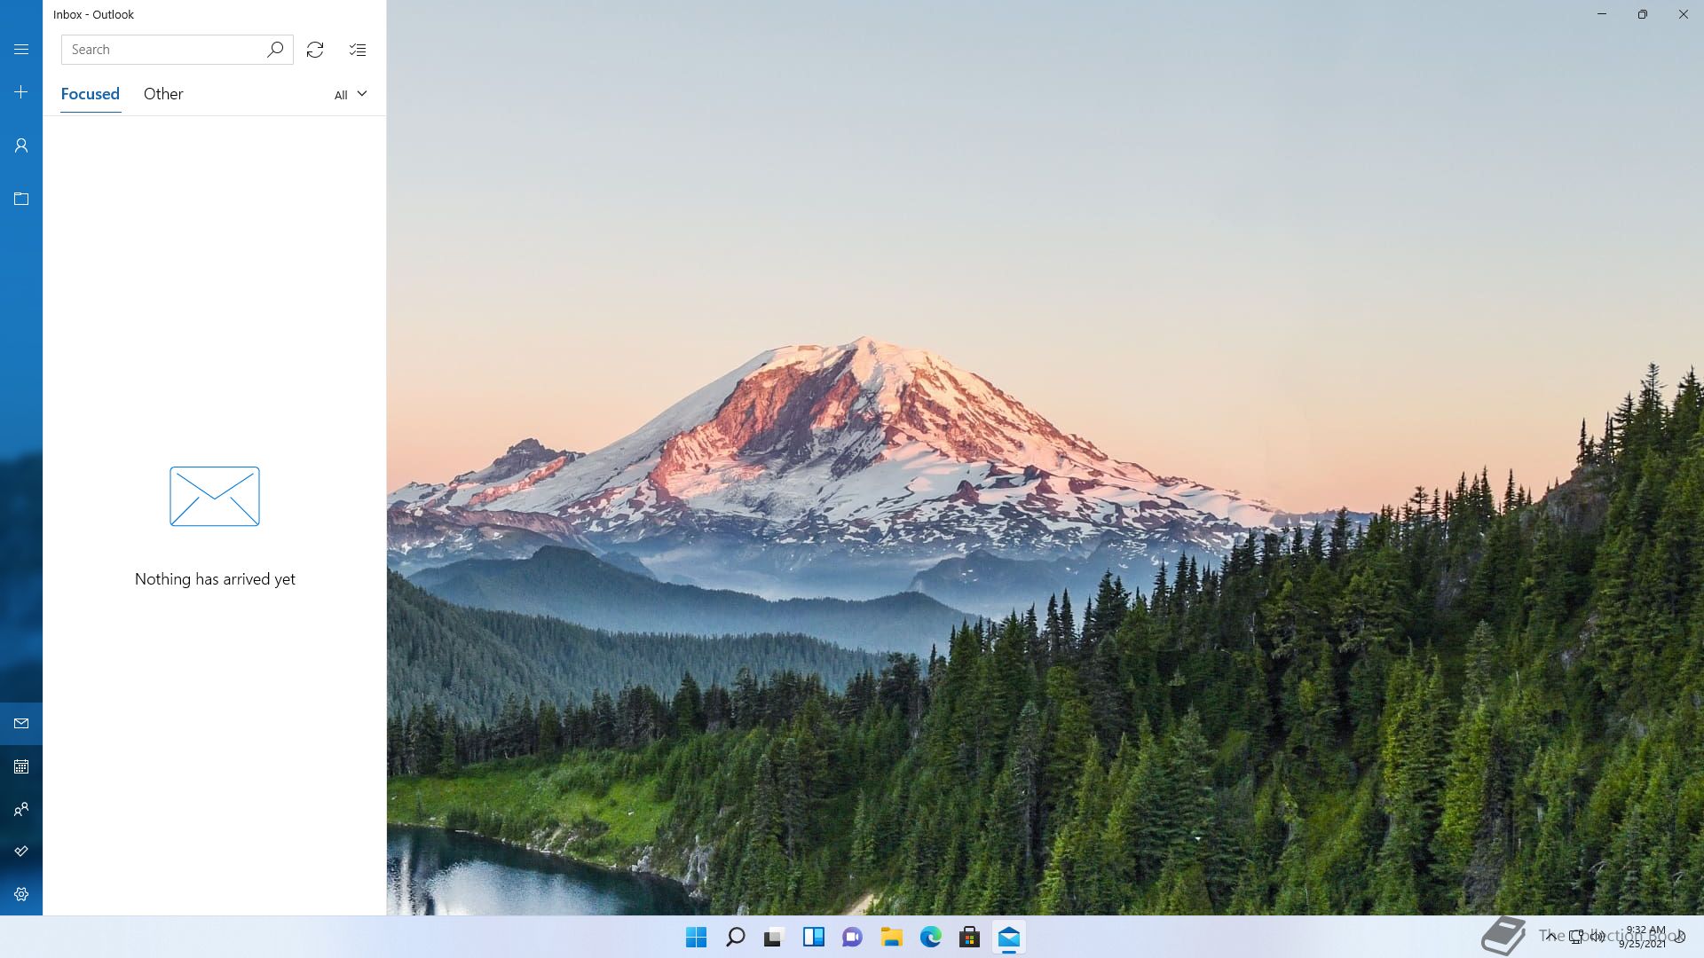
Task: Open the Accounts person icon
Action: click(x=21, y=145)
